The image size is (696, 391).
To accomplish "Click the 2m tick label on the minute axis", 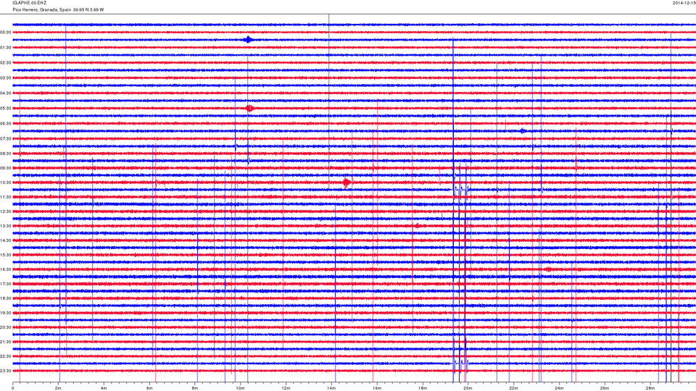I will coord(58,388).
